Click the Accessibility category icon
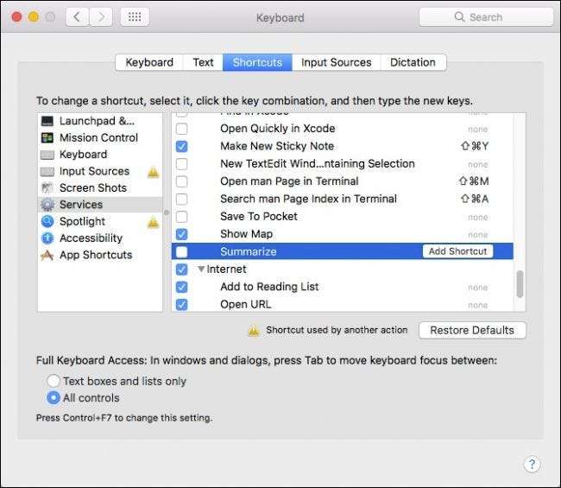561x488 pixels. coord(47,238)
